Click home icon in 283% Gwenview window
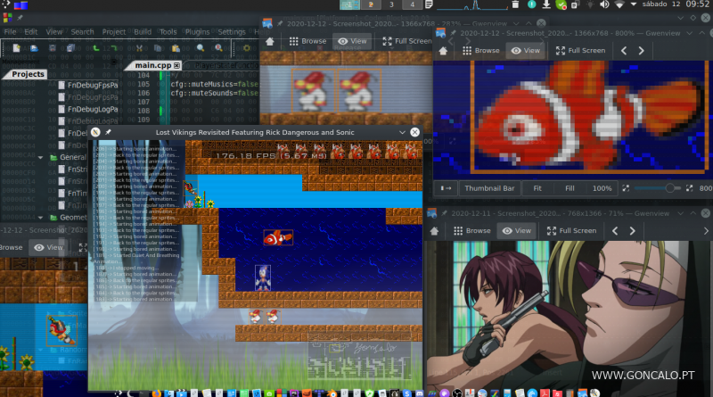The height and width of the screenshot is (397, 713). (x=270, y=41)
